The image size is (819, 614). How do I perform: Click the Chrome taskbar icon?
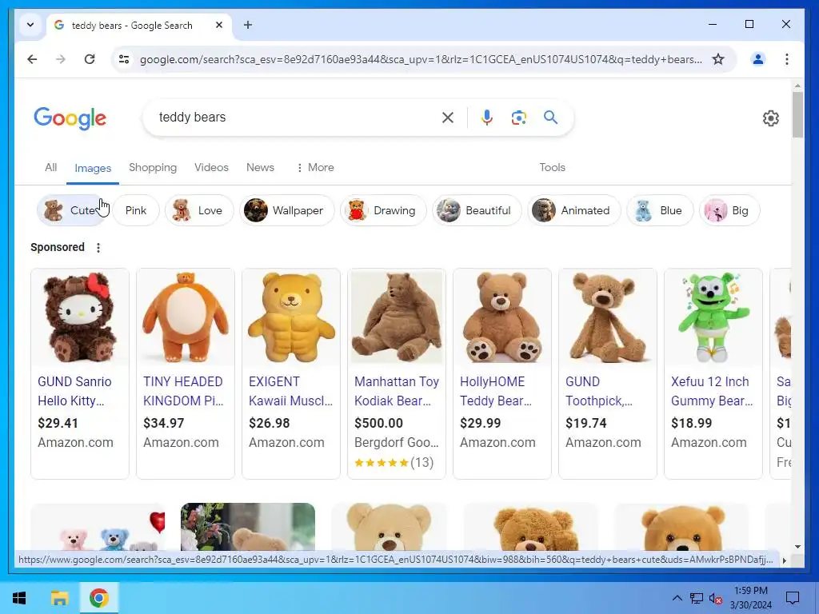(x=98, y=598)
